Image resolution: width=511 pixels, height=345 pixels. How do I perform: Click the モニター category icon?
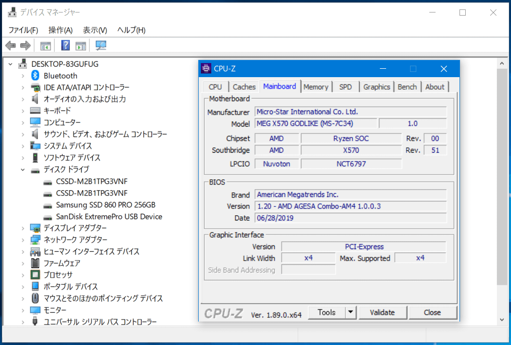tap(35, 310)
